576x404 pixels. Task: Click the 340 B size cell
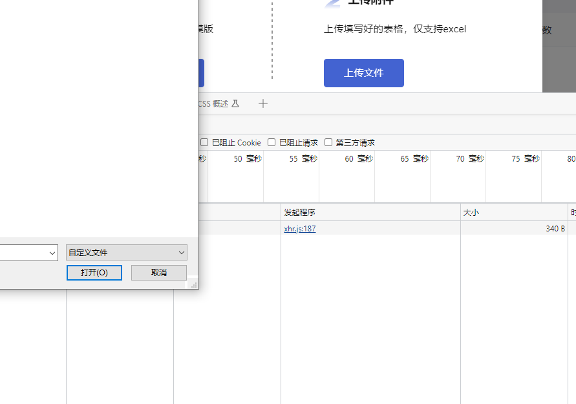point(555,228)
